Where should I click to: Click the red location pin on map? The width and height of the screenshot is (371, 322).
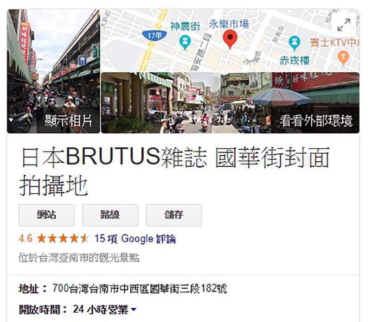point(230,39)
